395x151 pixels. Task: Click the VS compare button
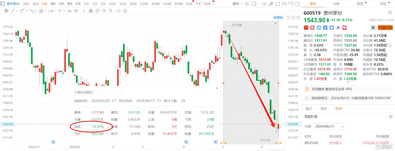(284, 4)
